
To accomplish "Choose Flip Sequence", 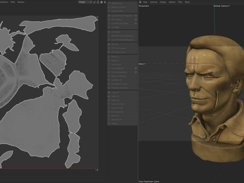I will pyautogui.click(x=123, y=112).
